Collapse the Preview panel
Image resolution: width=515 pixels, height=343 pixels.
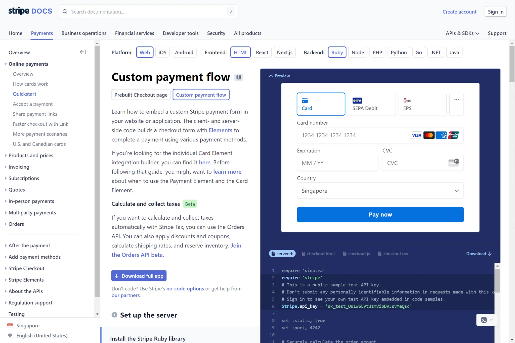pos(279,76)
